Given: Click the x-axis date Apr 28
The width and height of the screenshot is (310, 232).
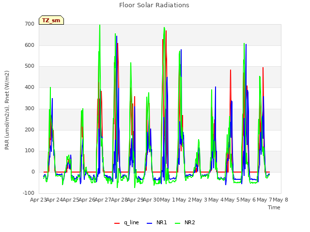Looking at the screenshot, I should coord(119,200).
